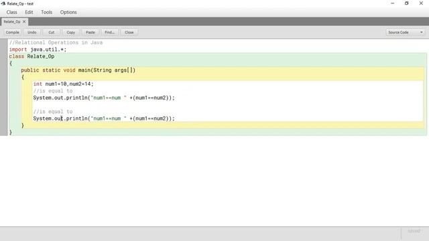
Task: Click the Close toolbar button
Action: 129,32
